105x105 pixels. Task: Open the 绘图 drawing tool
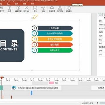(x=10, y=9)
